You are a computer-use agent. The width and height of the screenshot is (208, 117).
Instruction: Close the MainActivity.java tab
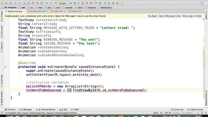(24, 11)
